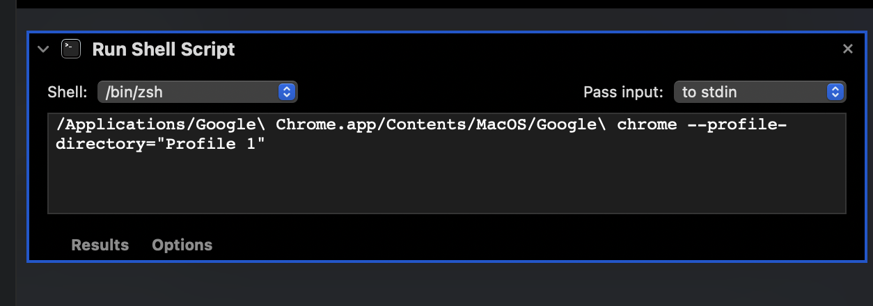Open the Options tab

point(182,245)
